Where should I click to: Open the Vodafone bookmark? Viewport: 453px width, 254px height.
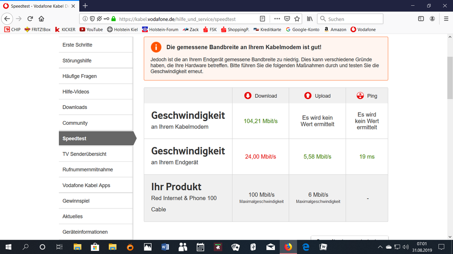(363, 29)
